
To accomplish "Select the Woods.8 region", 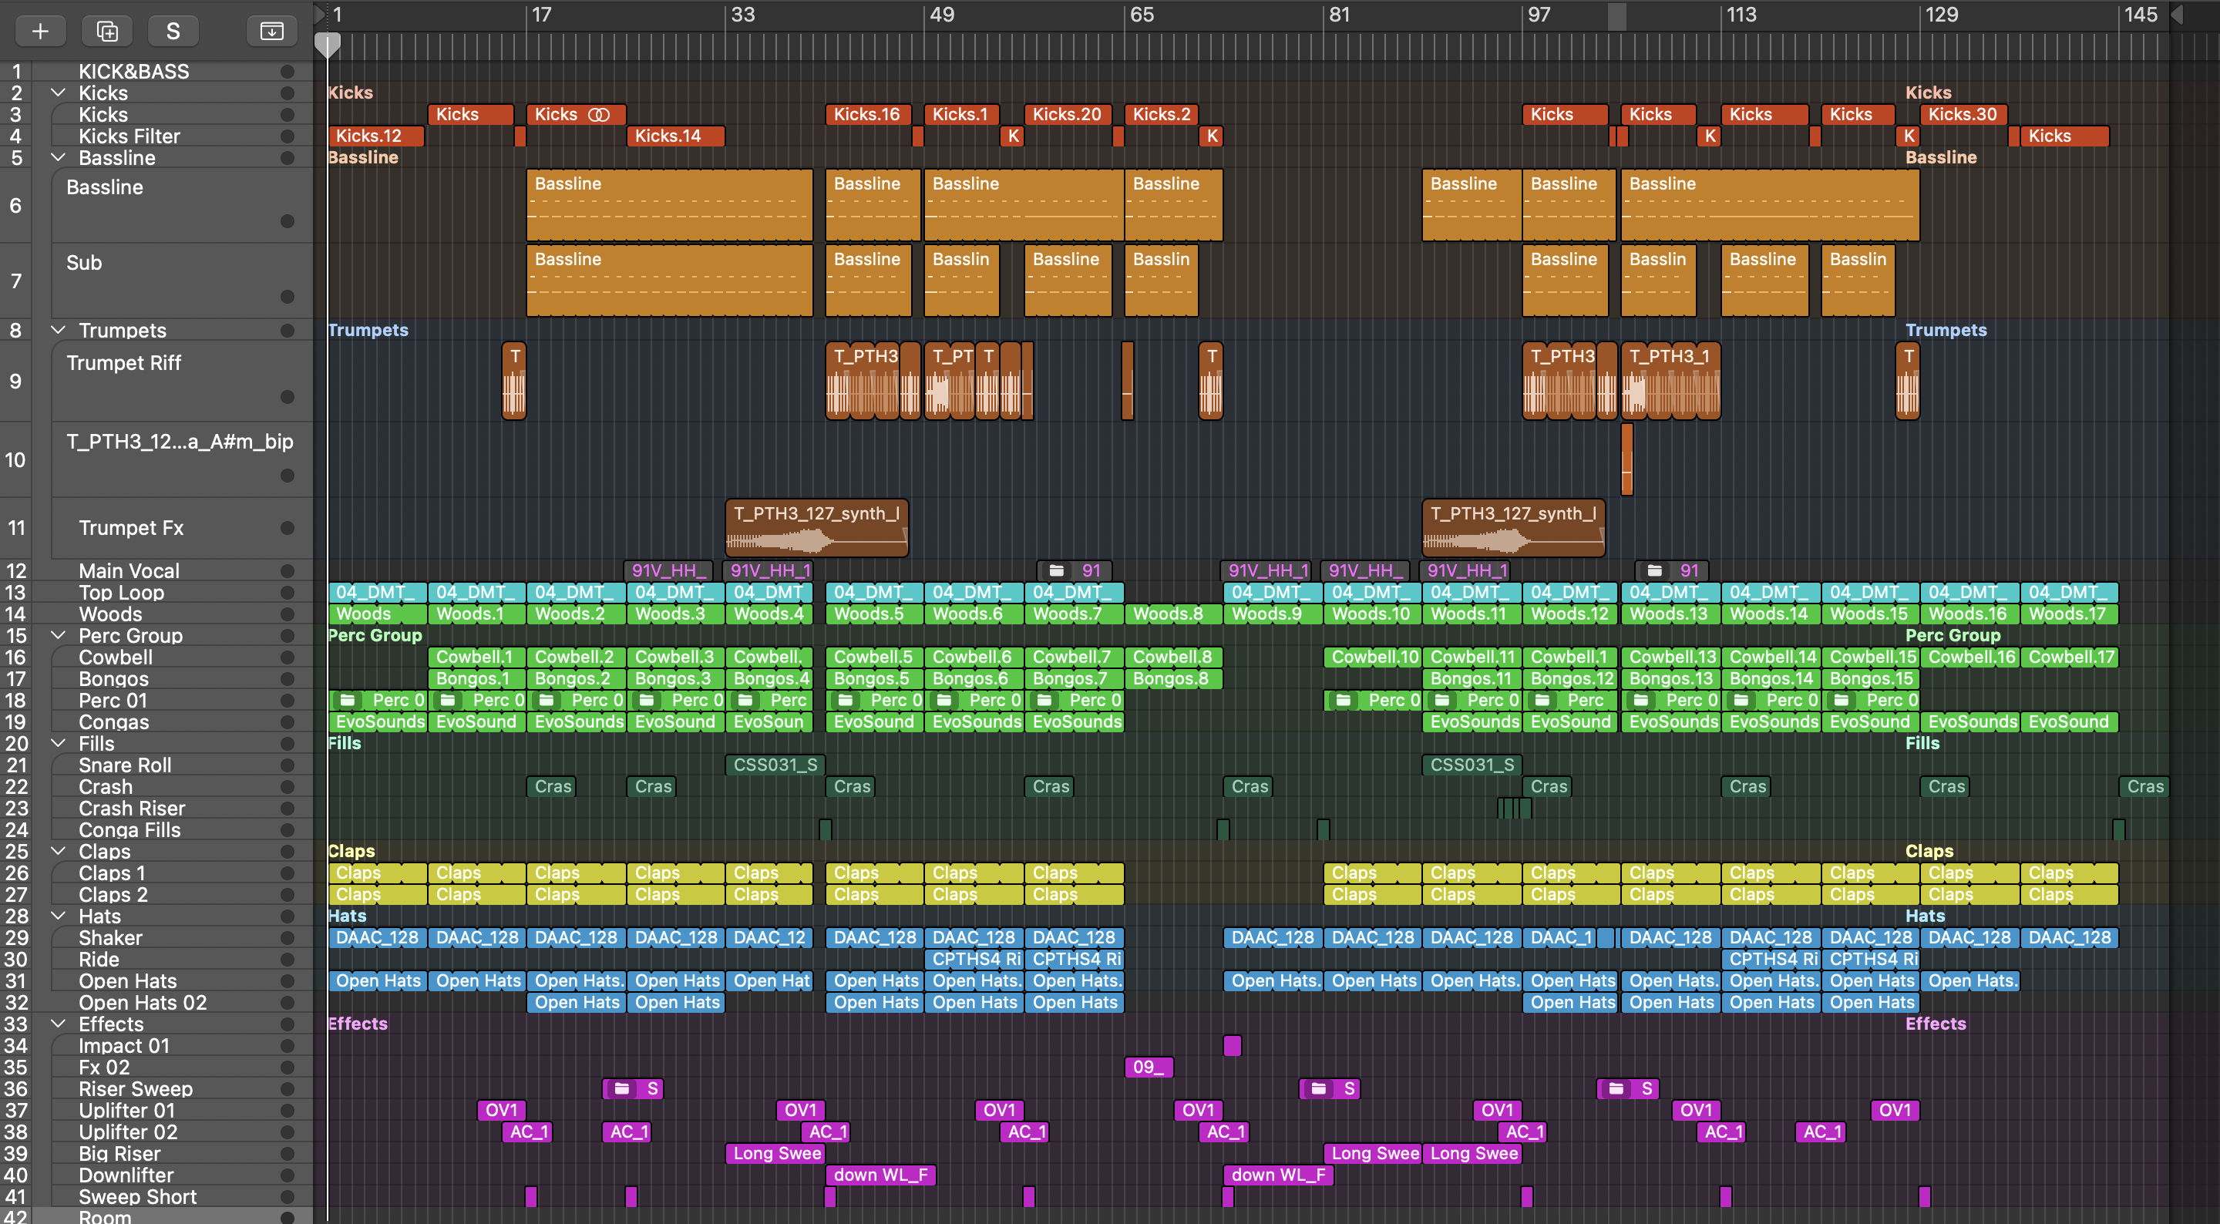I will pos(1174,614).
